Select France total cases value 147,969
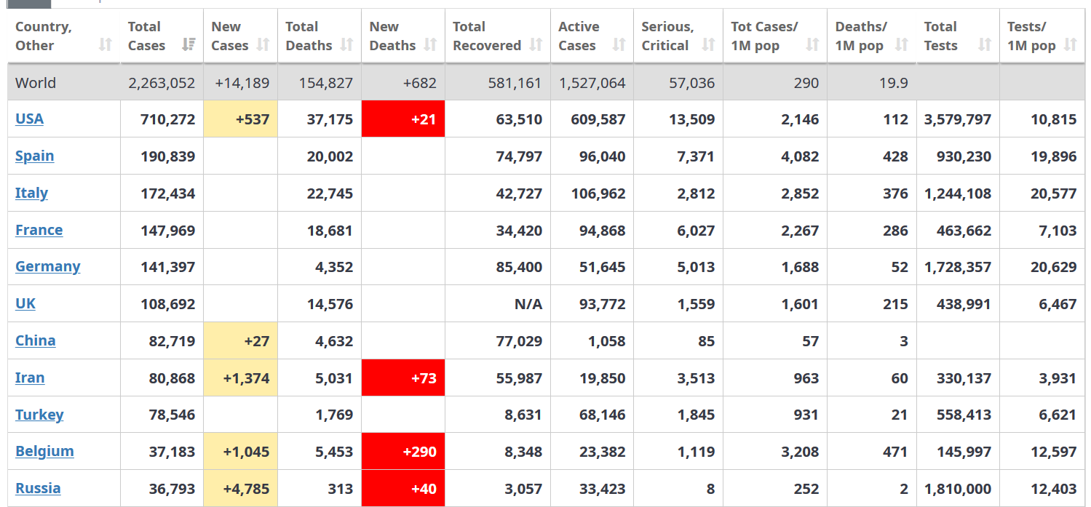Screen dimensions: 1091x507 168,231
